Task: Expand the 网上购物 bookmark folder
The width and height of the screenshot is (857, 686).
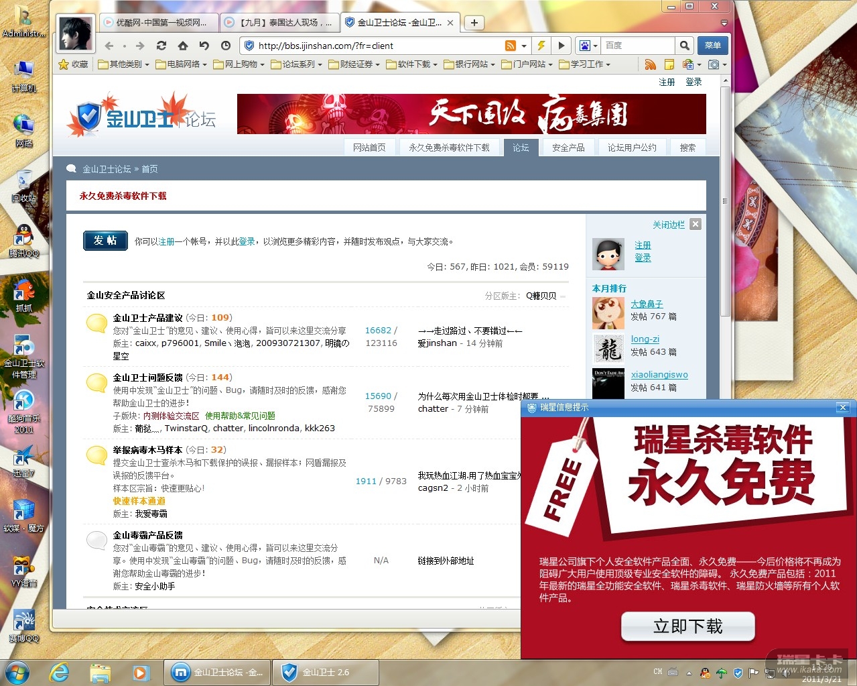Action: pos(239,64)
